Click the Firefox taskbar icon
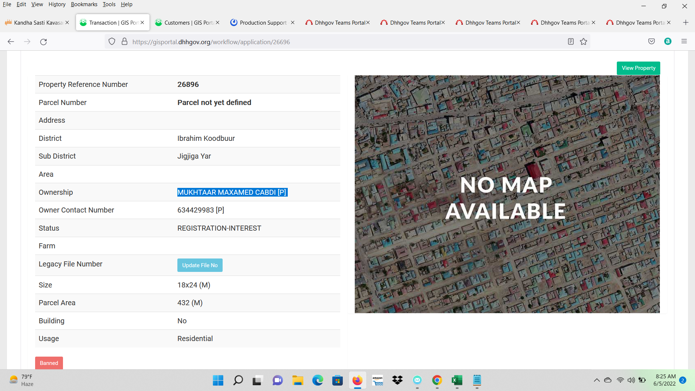Viewport: 695px width, 391px height. point(357,380)
